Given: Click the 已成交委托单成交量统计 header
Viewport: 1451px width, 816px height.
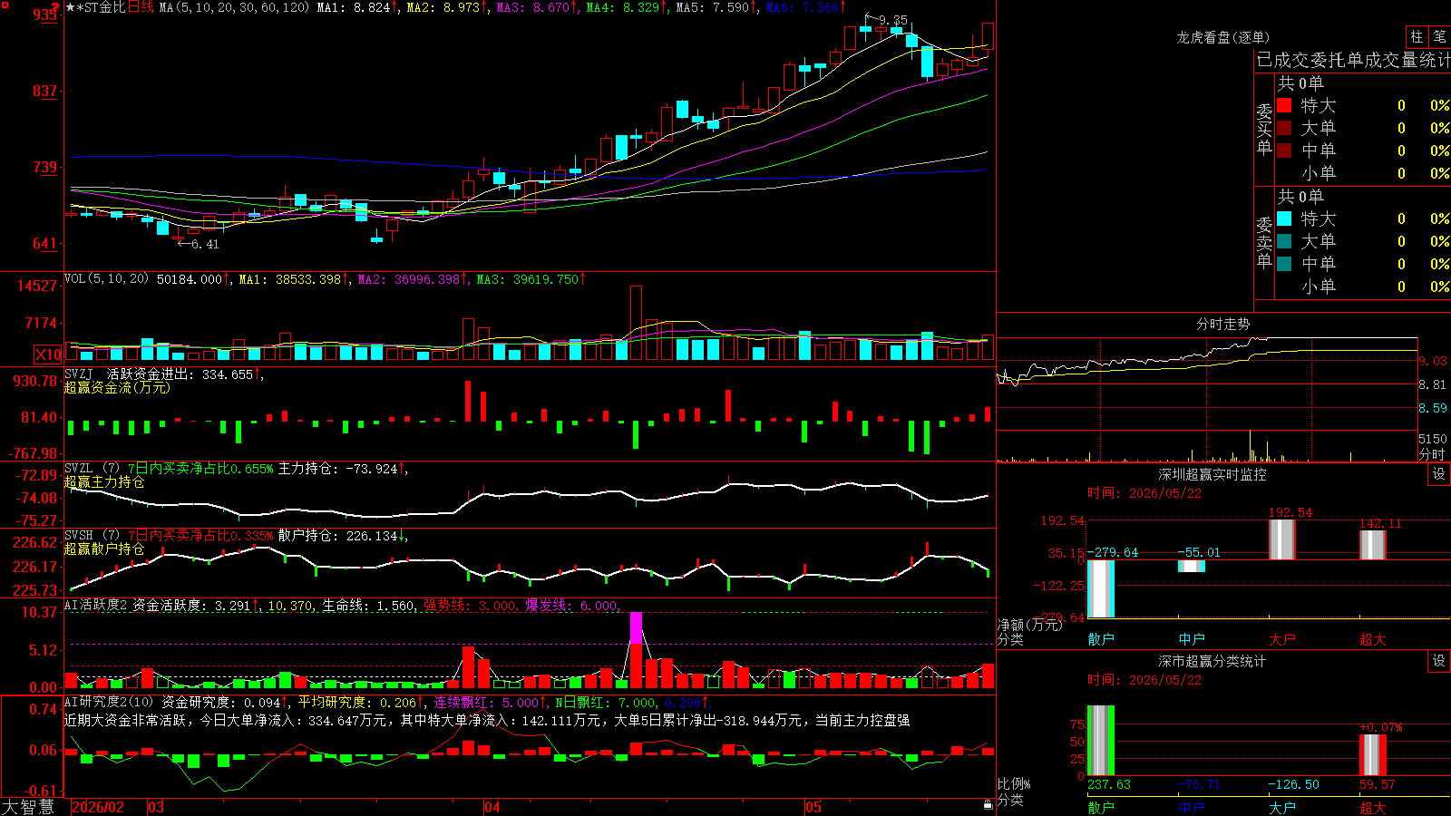Looking at the screenshot, I should pyautogui.click(x=1353, y=60).
